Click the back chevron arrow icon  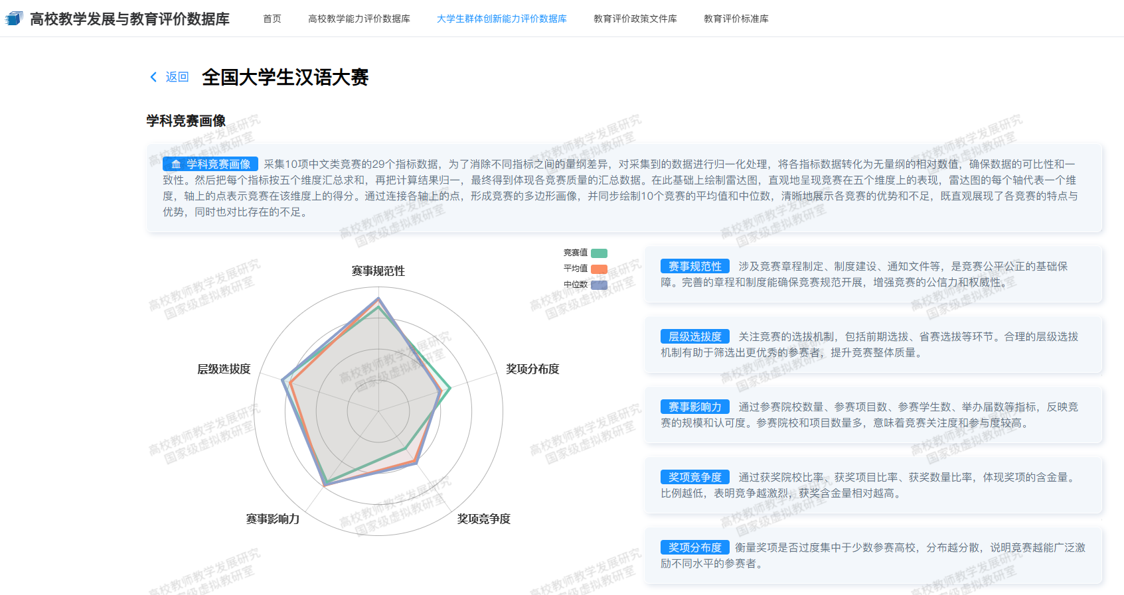pyautogui.click(x=153, y=77)
